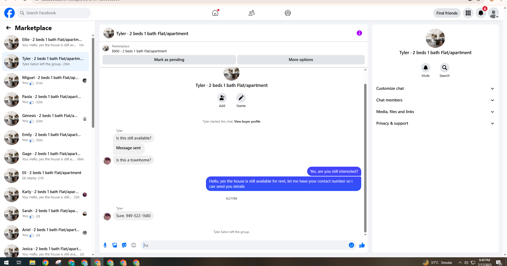Open the account profile avatar menu
Screen dimensions: 507x266
(493, 13)
